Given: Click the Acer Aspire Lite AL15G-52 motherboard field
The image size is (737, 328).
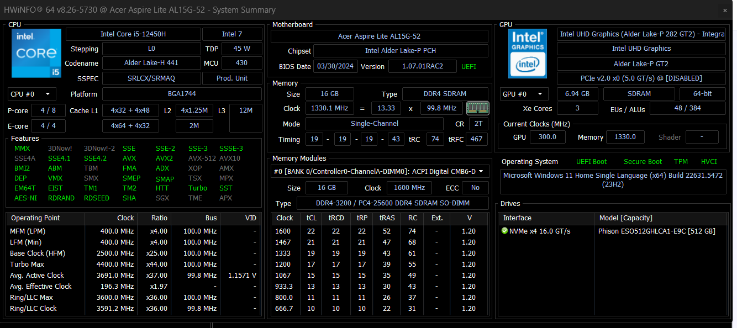Looking at the screenshot, I should coord(379,36).
